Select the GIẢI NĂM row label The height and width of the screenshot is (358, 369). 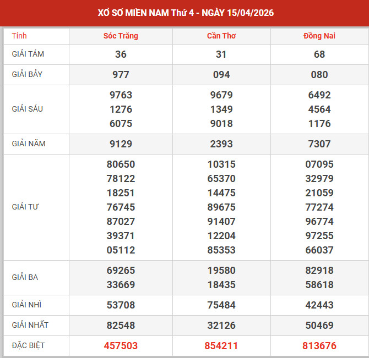[29, 144]
